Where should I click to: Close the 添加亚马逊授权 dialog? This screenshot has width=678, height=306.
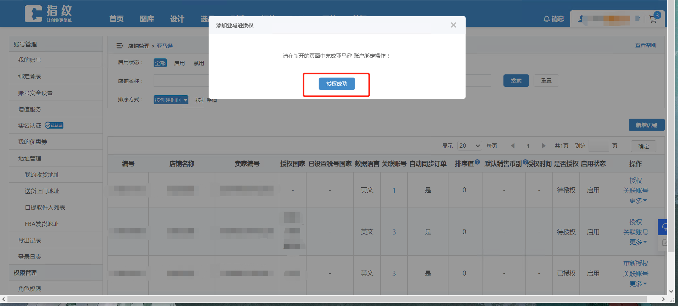(x=453, y=25)
